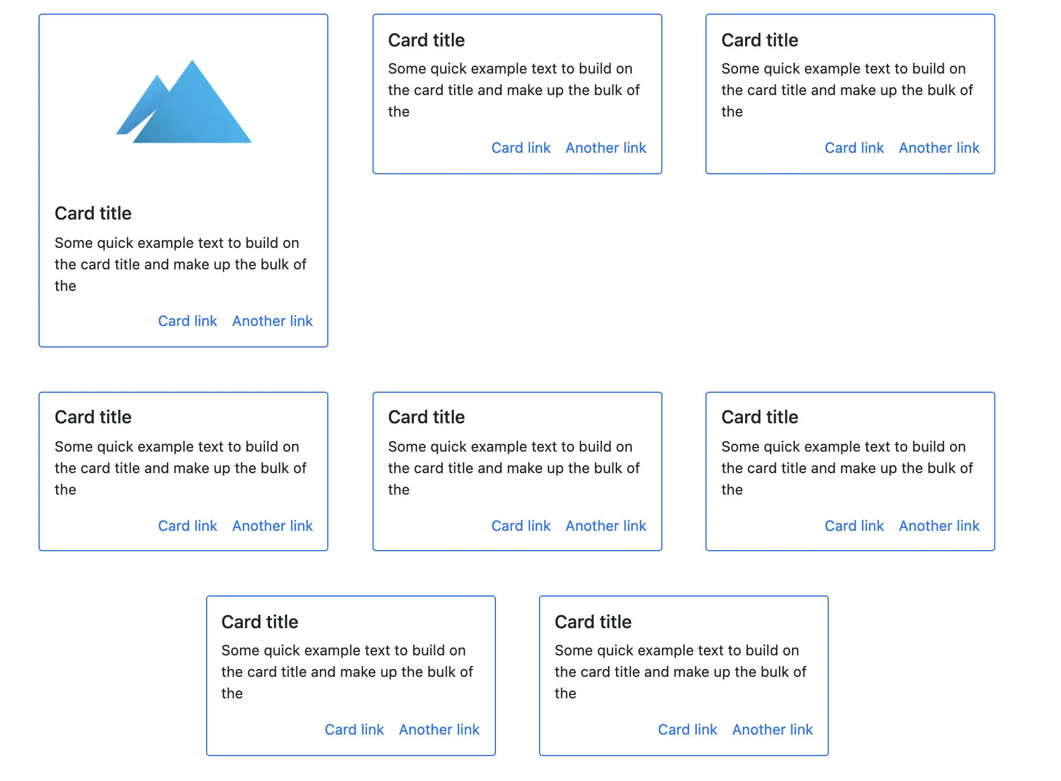
Task: Click 'Card link' in bottom-row left card
Action: (354, 729)
